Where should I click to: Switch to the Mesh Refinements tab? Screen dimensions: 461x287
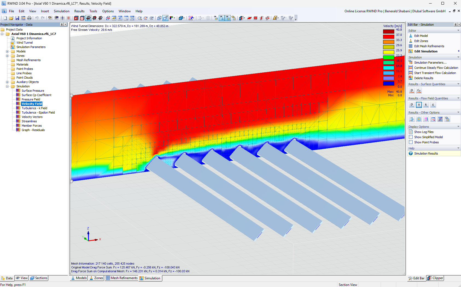121,278
